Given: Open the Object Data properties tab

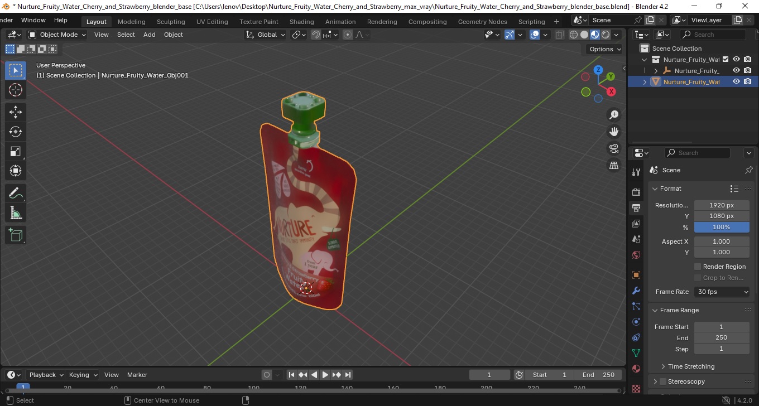Looking at the screenshot, I should click(636, 353).
